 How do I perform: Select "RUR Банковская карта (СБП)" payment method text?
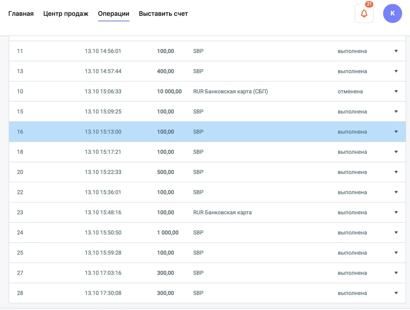(230, 91)
